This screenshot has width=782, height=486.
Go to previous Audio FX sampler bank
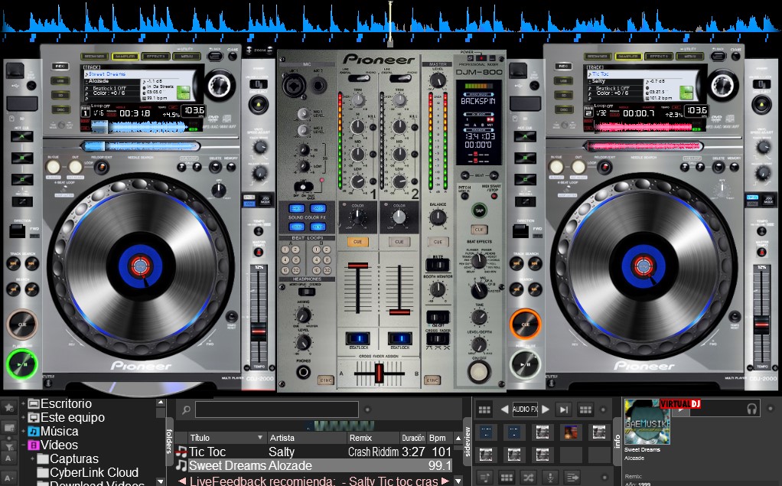point(504,409)
